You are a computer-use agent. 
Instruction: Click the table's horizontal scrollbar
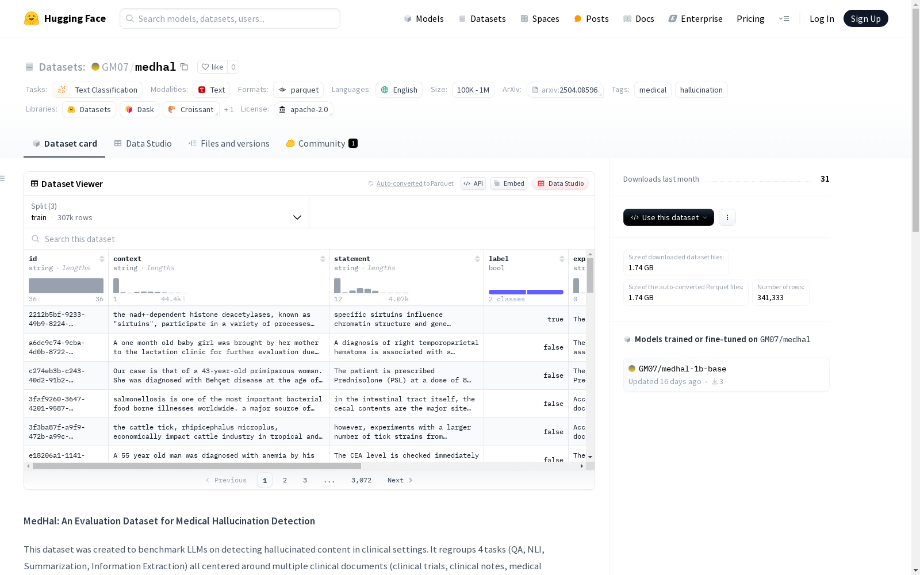(197, 466)
